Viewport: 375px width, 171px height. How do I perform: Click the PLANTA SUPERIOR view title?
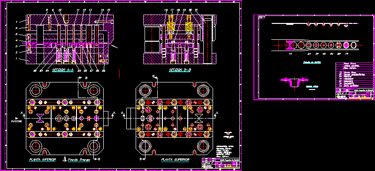(x=176, y=160)
